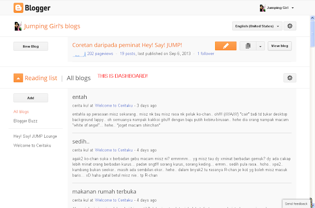Click the pageviews sparkline graph icon
Image resolution: width=315 pixels, height=208 pixels.
(x=79, y=54)
